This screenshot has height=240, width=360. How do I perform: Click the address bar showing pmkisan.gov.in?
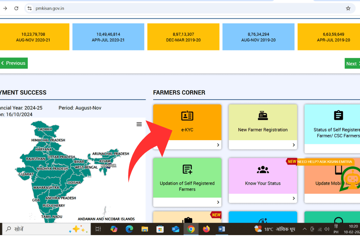click(x=189, y=8)
